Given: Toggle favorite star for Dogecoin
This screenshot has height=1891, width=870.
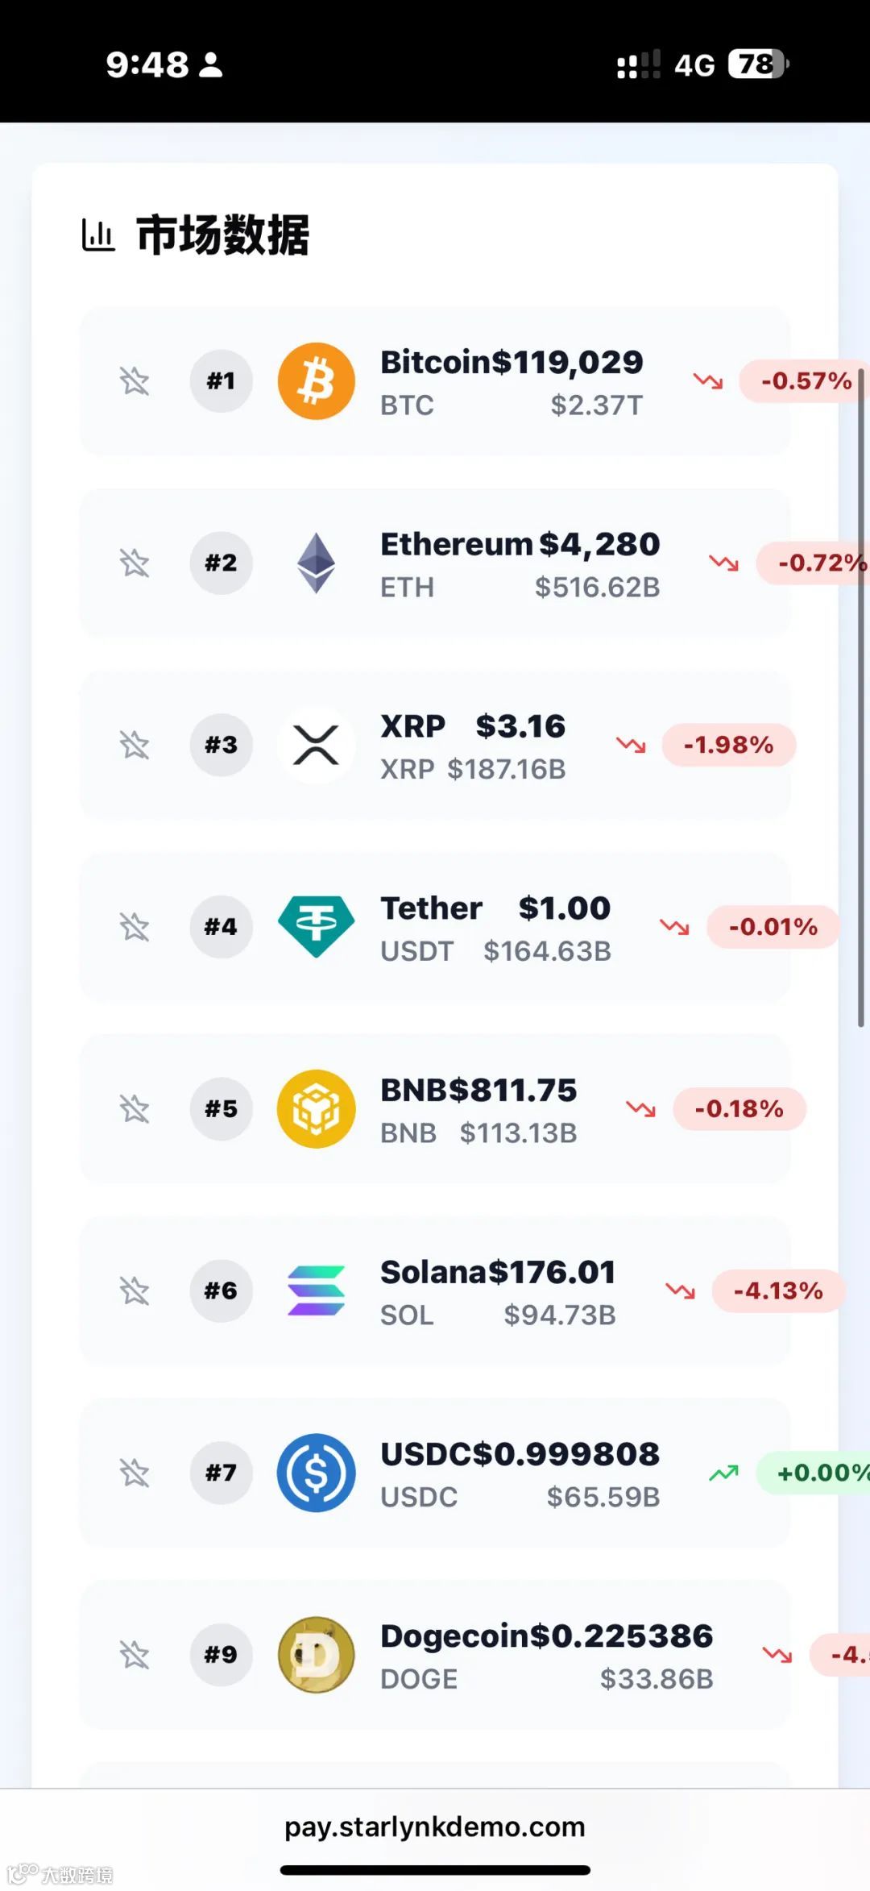Looking at the screenshot, I should click(x=135, y=1655).
